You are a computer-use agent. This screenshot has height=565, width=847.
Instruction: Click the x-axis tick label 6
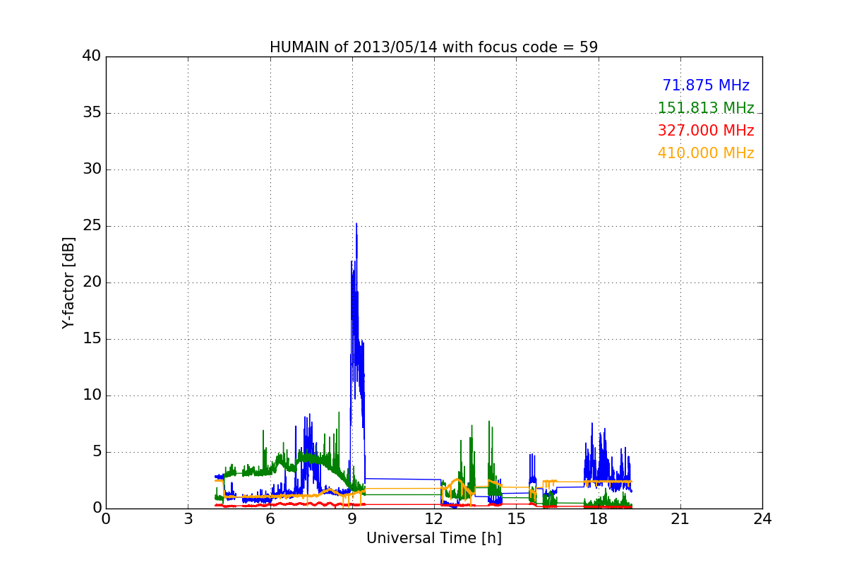pos(270,519)
